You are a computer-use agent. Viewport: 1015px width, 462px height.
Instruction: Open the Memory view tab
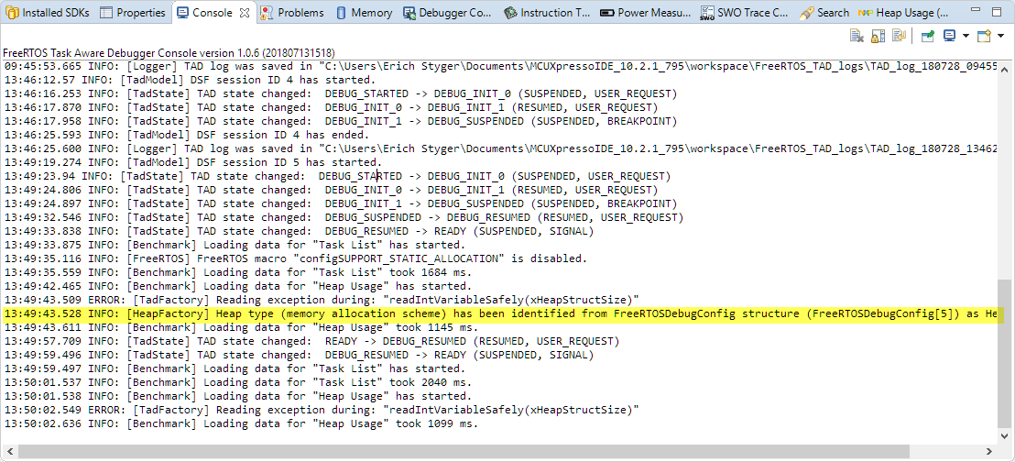pos(365,13)
